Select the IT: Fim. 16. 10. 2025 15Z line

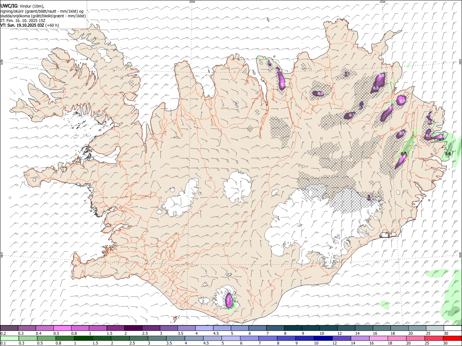point(23,21)
